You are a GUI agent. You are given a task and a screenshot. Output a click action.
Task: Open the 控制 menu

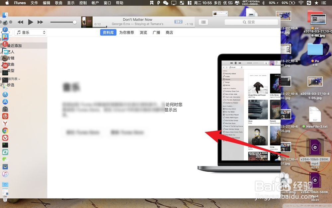coord(83,3)
